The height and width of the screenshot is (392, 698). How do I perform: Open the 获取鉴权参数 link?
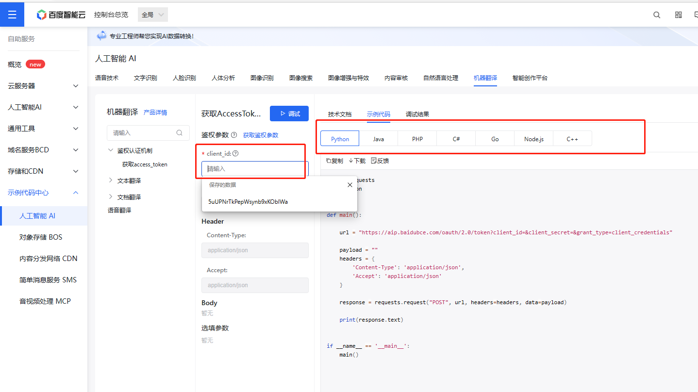(261, 135)
